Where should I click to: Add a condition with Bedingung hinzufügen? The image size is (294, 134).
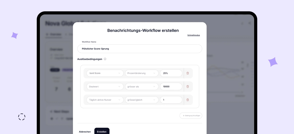[191, 115]
